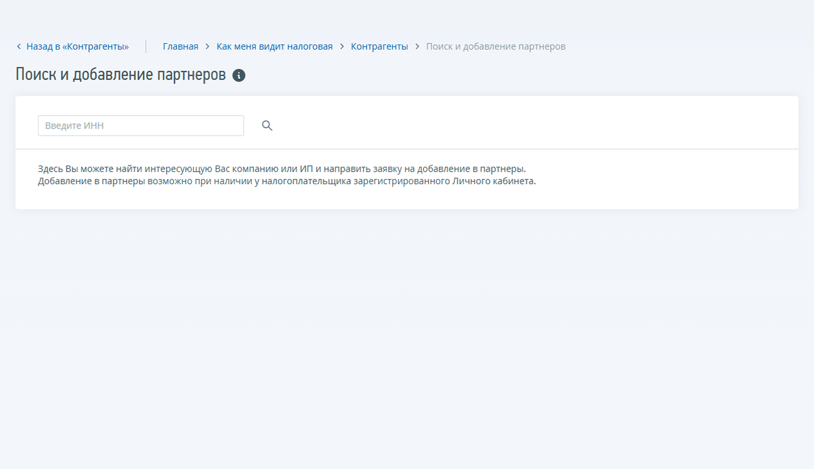The image size is (814, 469).
Task: Open the Главная breadcrumb
Action: click(x=180, y=47)
